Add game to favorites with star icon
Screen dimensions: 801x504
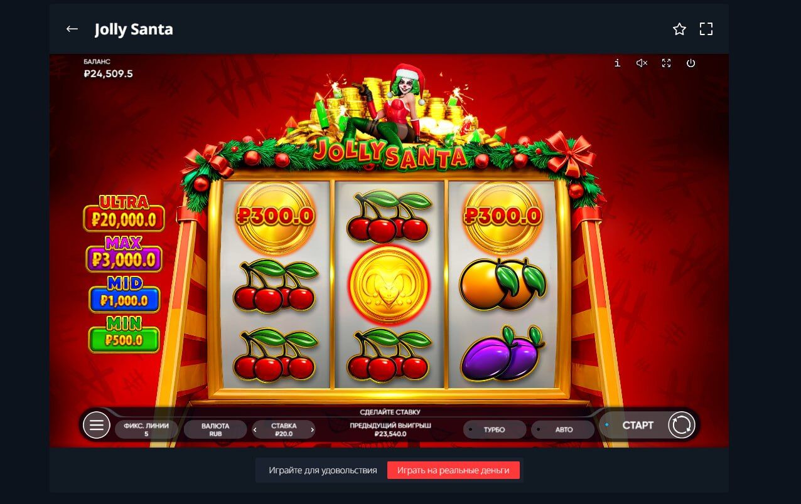(x=679, y=29)
